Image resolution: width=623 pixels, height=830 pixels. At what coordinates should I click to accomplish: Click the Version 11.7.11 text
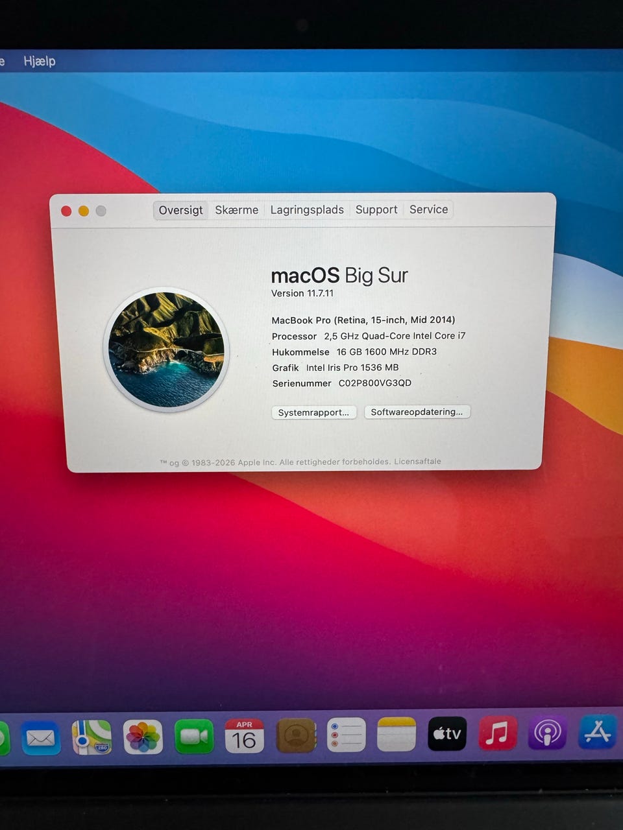pyautogui.click(x=302, y=293)
